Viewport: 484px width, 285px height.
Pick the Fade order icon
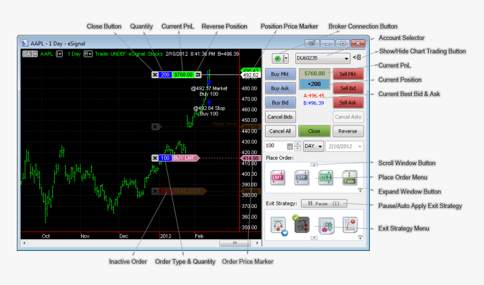[349, 178]
